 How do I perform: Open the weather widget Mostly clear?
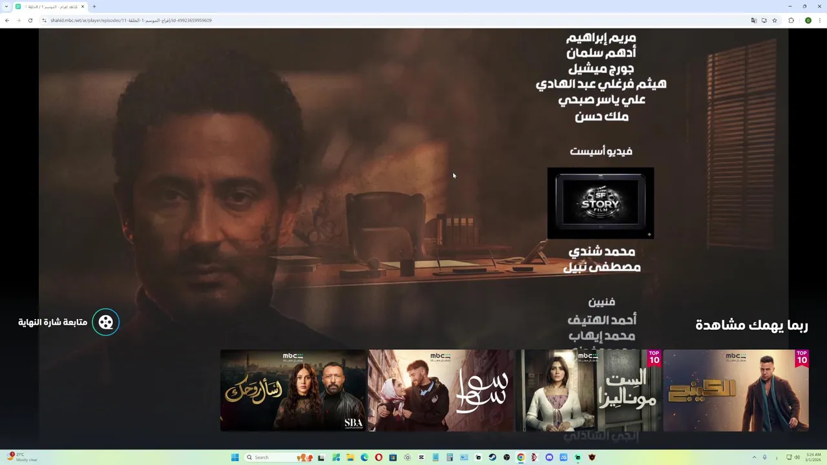click(x=21, y=457)
